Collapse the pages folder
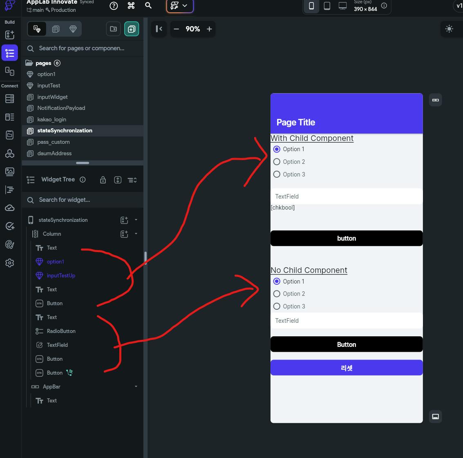This screenshot has width=463, height=458. click(x=29, y=63)
